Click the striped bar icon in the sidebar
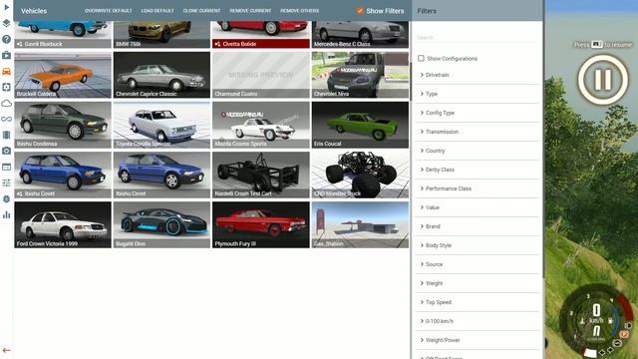Screen dimensions: 638x359 click(7, 135)
